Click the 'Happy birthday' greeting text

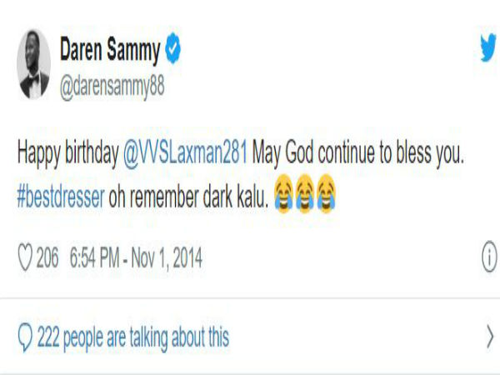coord(68,153)
